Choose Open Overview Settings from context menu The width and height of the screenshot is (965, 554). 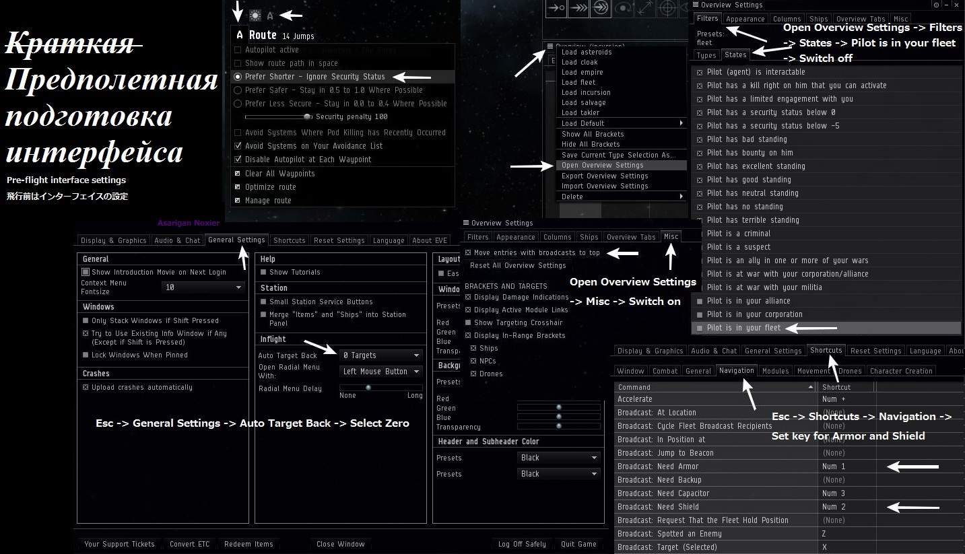(602, 165)
